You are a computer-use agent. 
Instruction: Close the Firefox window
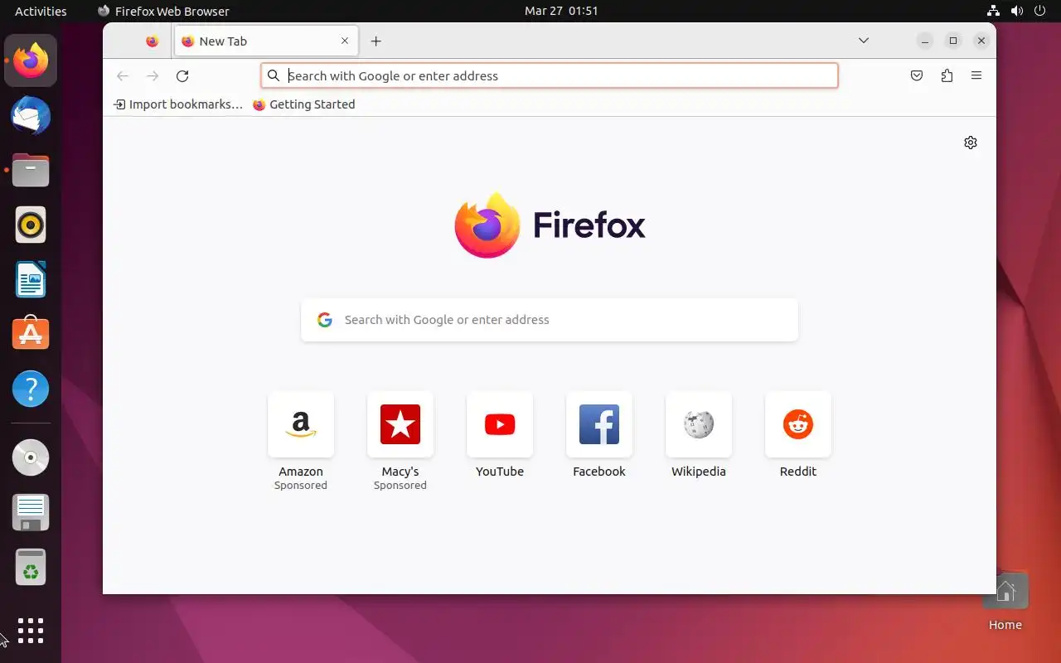tap(981, 41)
